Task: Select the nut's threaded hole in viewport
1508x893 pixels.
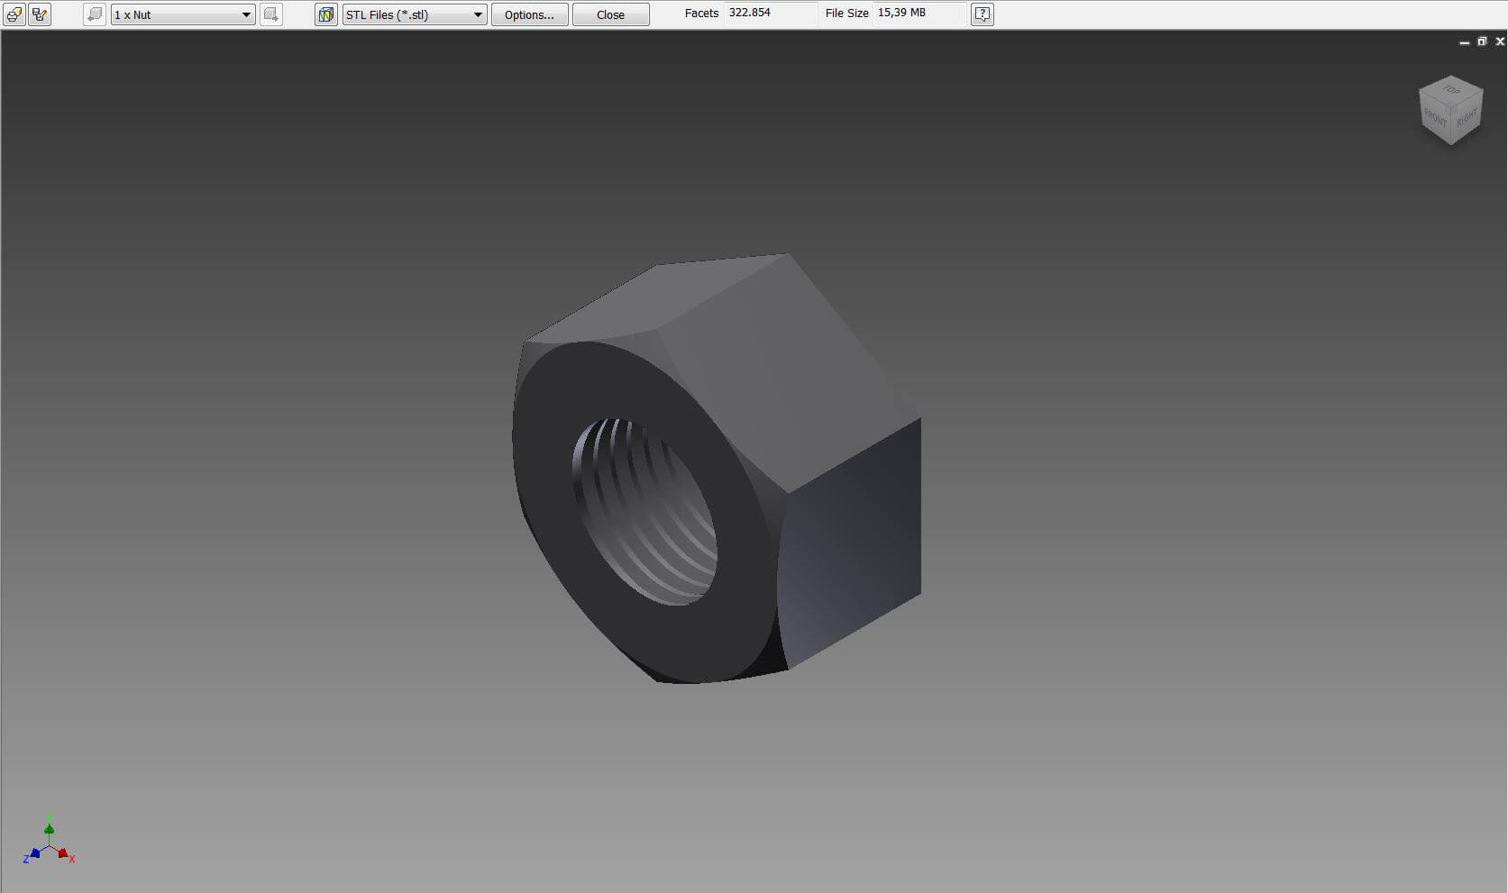Action: 644,511
